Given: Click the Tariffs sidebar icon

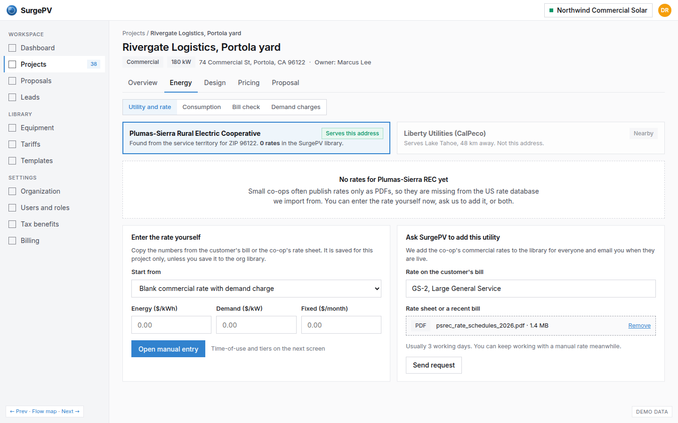Looking at the screenshot, I should click(12, 144).
